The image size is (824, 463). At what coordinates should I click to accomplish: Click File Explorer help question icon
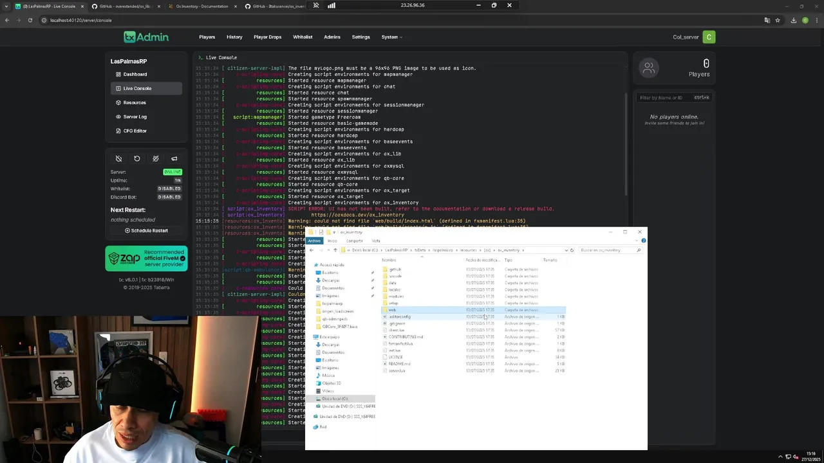tap(643, 241)
